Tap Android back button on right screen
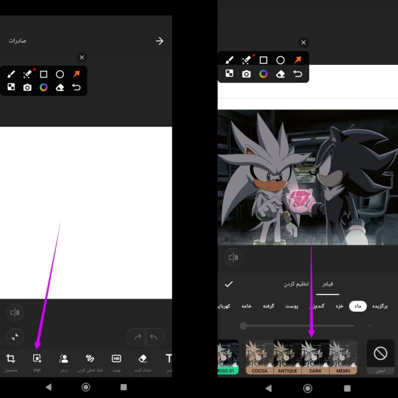398x398 pixels. click(x=268, y=388)
